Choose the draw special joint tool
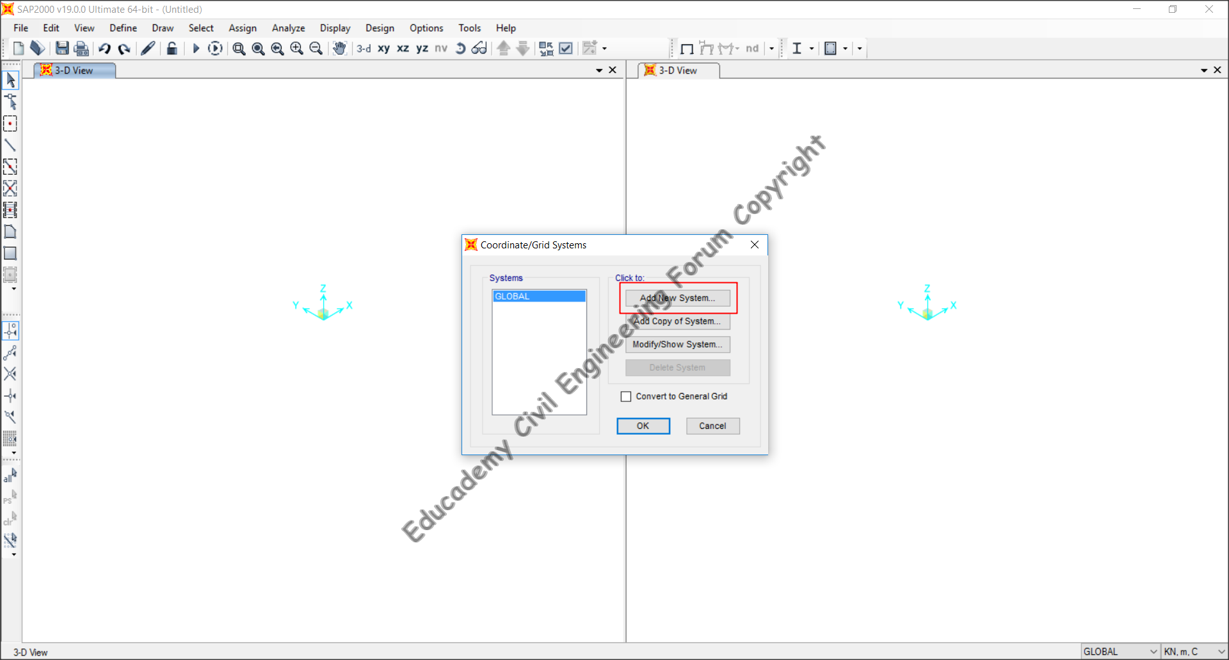Screen dimensions: 1229x660 (x=10, y=124)
